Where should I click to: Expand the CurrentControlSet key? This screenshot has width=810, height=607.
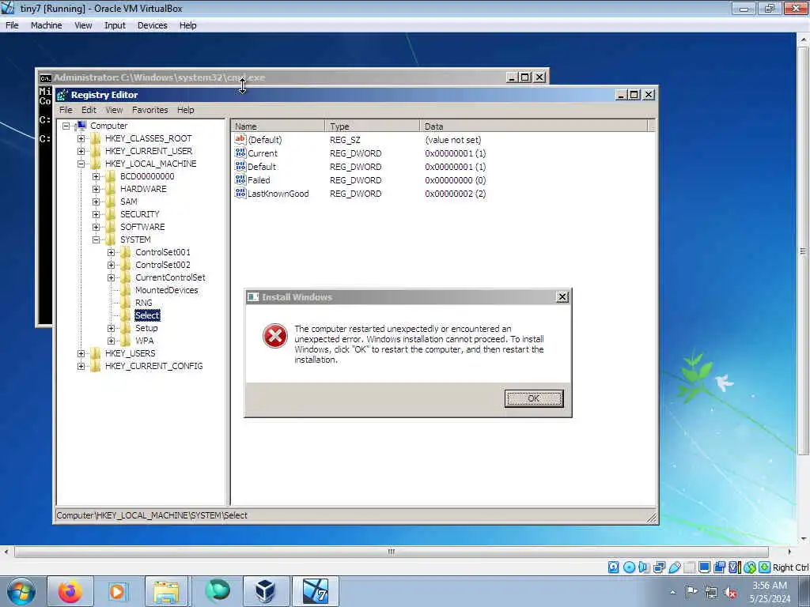tap(111, 277)
